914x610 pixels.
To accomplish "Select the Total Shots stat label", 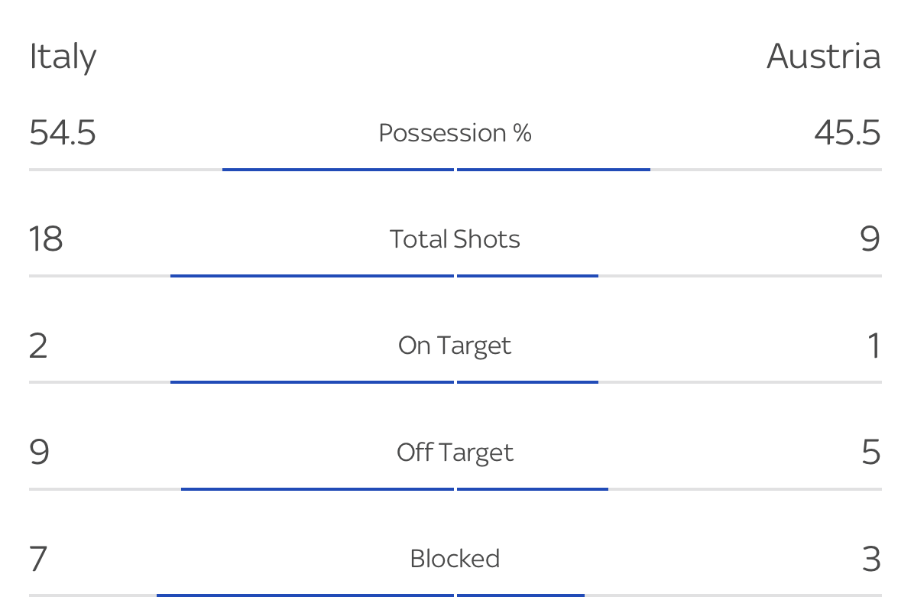I will coord(455,239).
